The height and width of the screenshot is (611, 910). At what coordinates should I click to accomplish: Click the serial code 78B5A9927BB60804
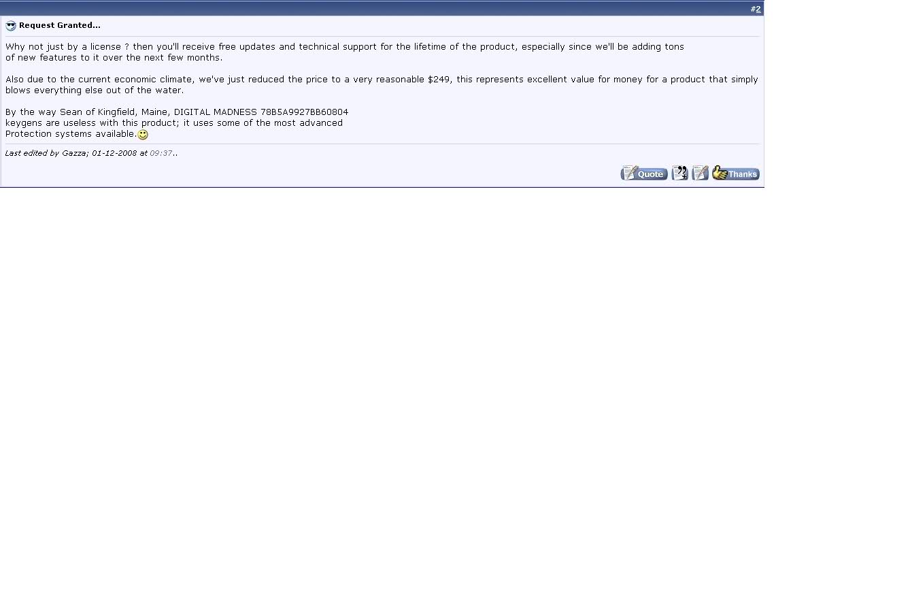[305, 112]
